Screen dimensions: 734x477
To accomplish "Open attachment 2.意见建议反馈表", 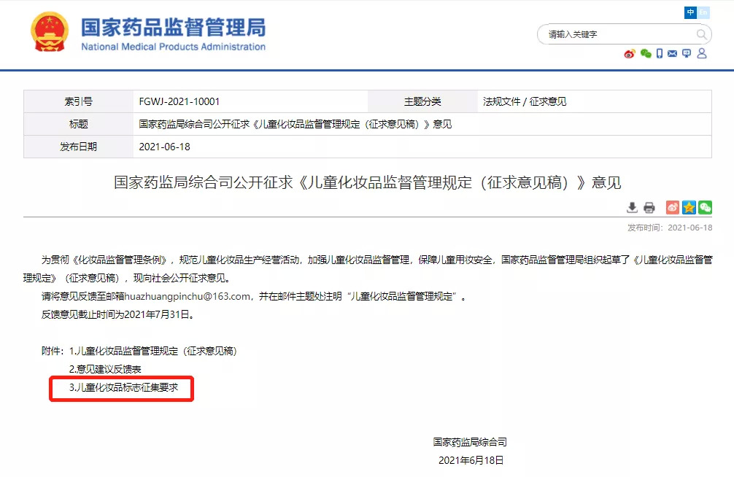I will pos(105,369).
